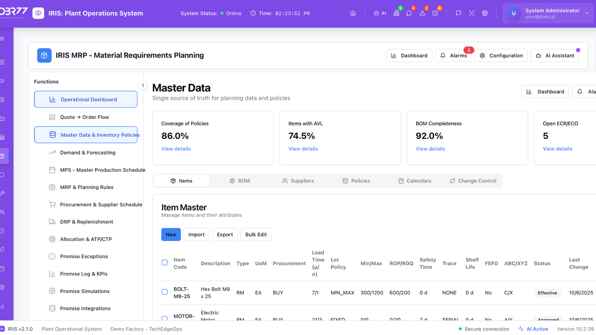Click the New item button
Screen dimensions: 596x335
click(171, 234)
